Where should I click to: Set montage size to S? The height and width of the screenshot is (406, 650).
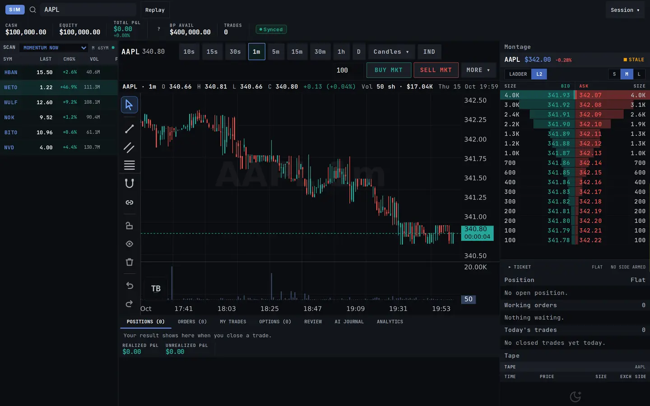[614, 74]
